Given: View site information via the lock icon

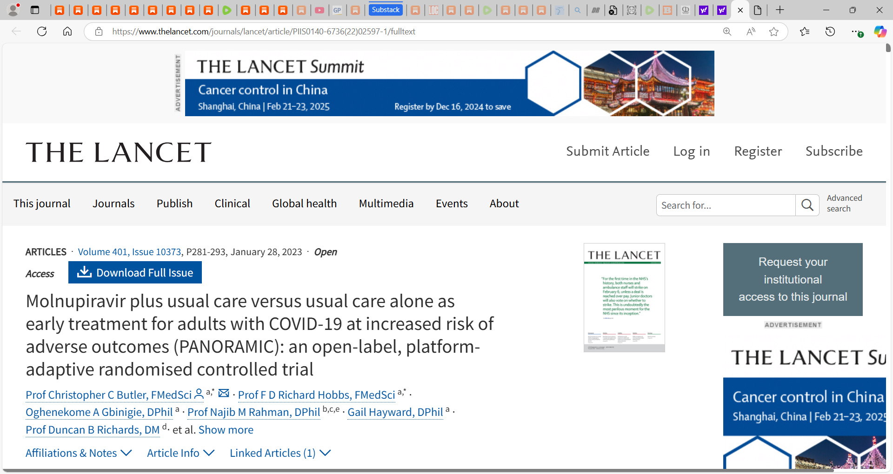Looking at the screenshot, I should point(99,32).
